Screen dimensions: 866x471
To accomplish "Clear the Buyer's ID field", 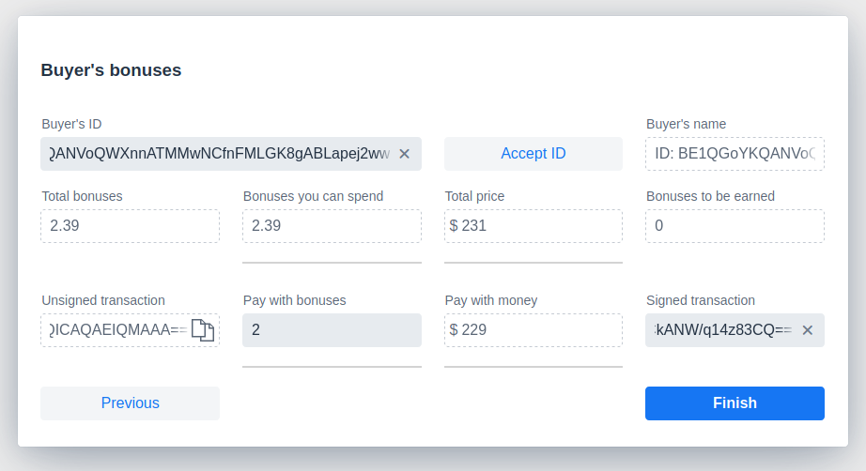I will (x=404, y=154).
